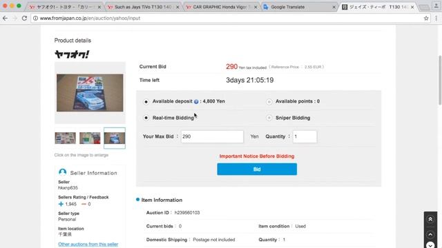442x248 pixels.
Task: Click Auction ID h239560103 text
Action: tap(187, 213)
